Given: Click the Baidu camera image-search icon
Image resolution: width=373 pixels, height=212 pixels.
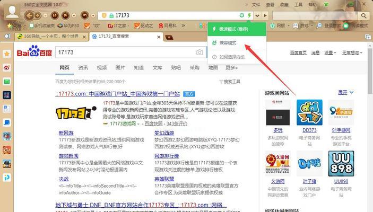Looking at the screenshot, I should [199, 52].
